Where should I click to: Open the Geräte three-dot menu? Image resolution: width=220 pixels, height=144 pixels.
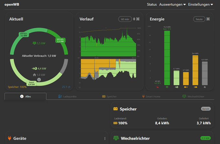105,139
